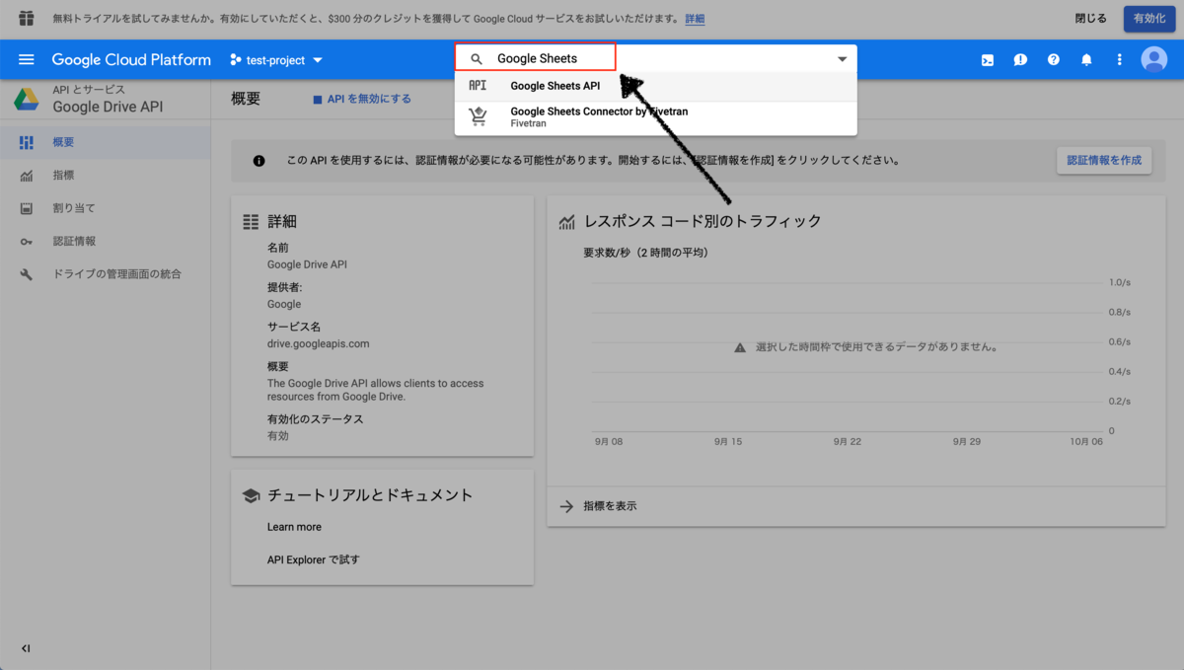
Task: Click the 有効 status value
Action: click(x=278, y=435)
